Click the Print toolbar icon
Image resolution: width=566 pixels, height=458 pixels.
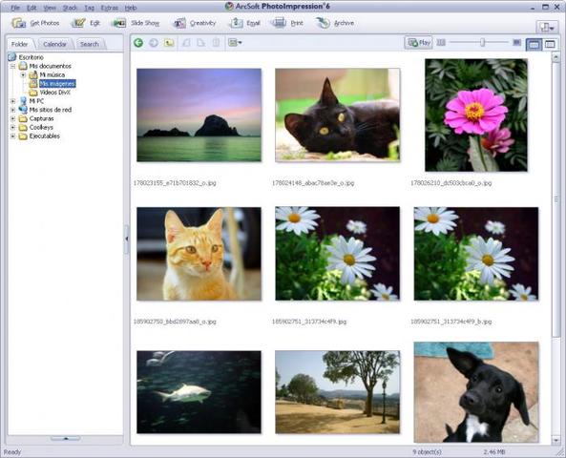pos(287,23)
